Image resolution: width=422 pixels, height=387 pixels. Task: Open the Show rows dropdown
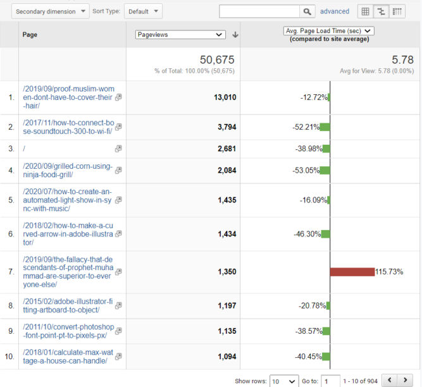tap(284, 381)
